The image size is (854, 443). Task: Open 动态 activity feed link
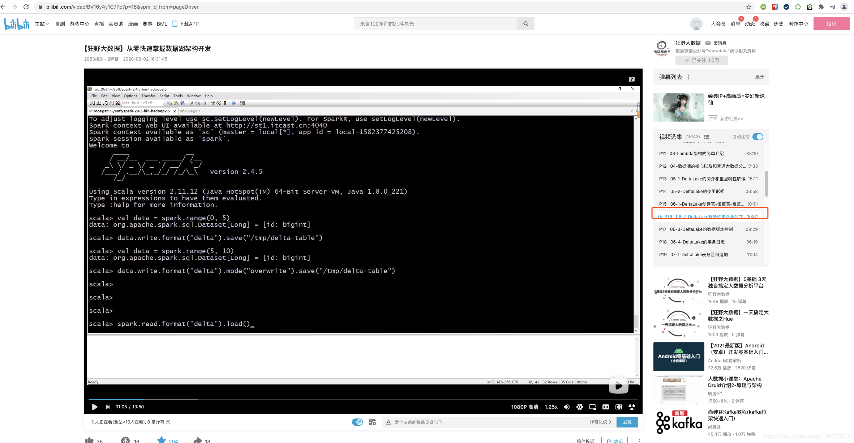coord(750,24)
